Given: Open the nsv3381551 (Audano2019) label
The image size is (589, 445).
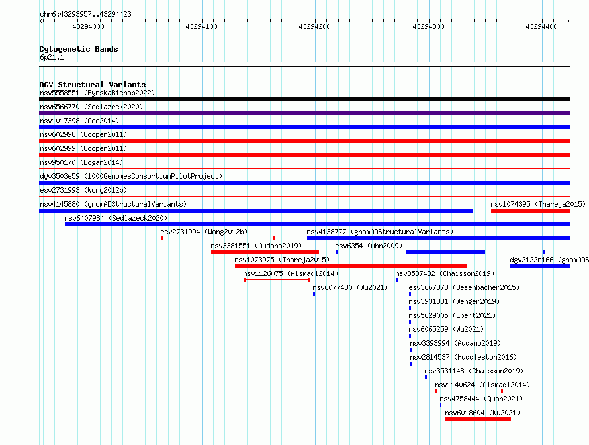Looking at the screenshot, I should tap(256, 246).
